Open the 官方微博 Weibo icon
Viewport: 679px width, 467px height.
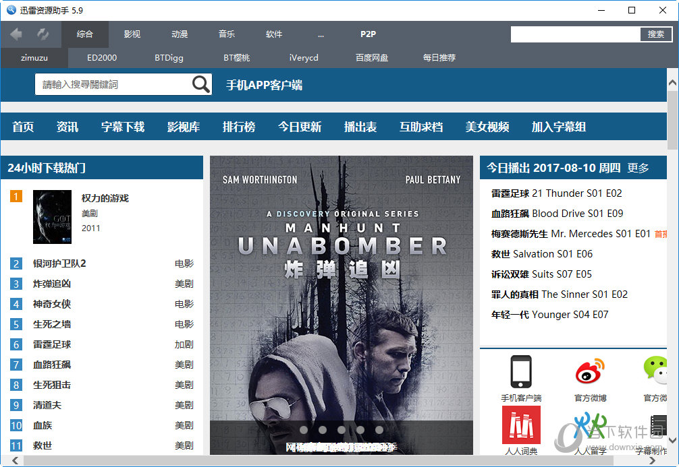(x=590, y=371)
